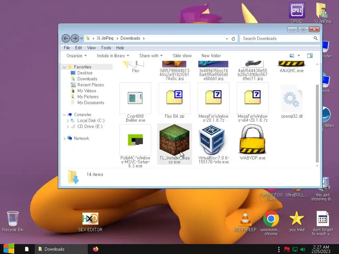Open Recent Places in Favorites
Viewport: 339px width, 254px height.
point(91,85)
